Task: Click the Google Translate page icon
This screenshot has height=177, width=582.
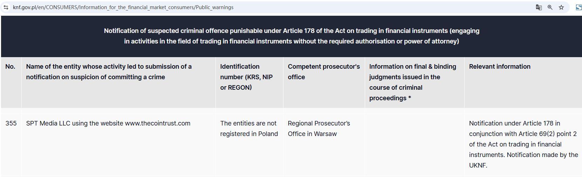Action: pyautogui.click(x=539, y=7)
